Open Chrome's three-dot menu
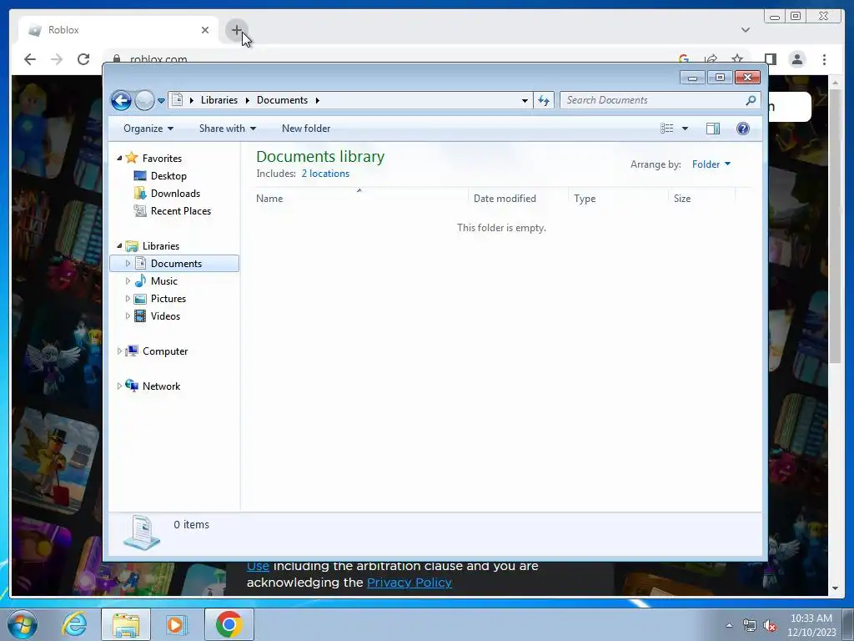854x641 pixels. tap(824, 59)
